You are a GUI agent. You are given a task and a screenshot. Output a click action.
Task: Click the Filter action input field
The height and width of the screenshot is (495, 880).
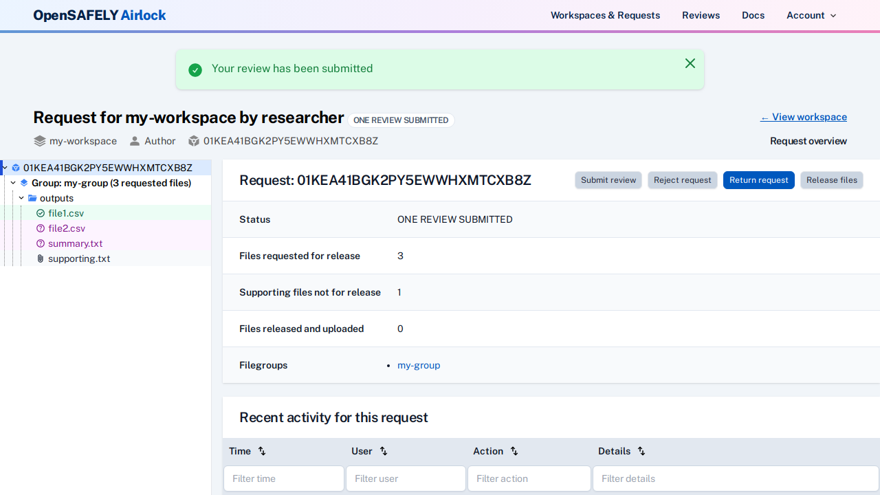[x=529, y=478]
